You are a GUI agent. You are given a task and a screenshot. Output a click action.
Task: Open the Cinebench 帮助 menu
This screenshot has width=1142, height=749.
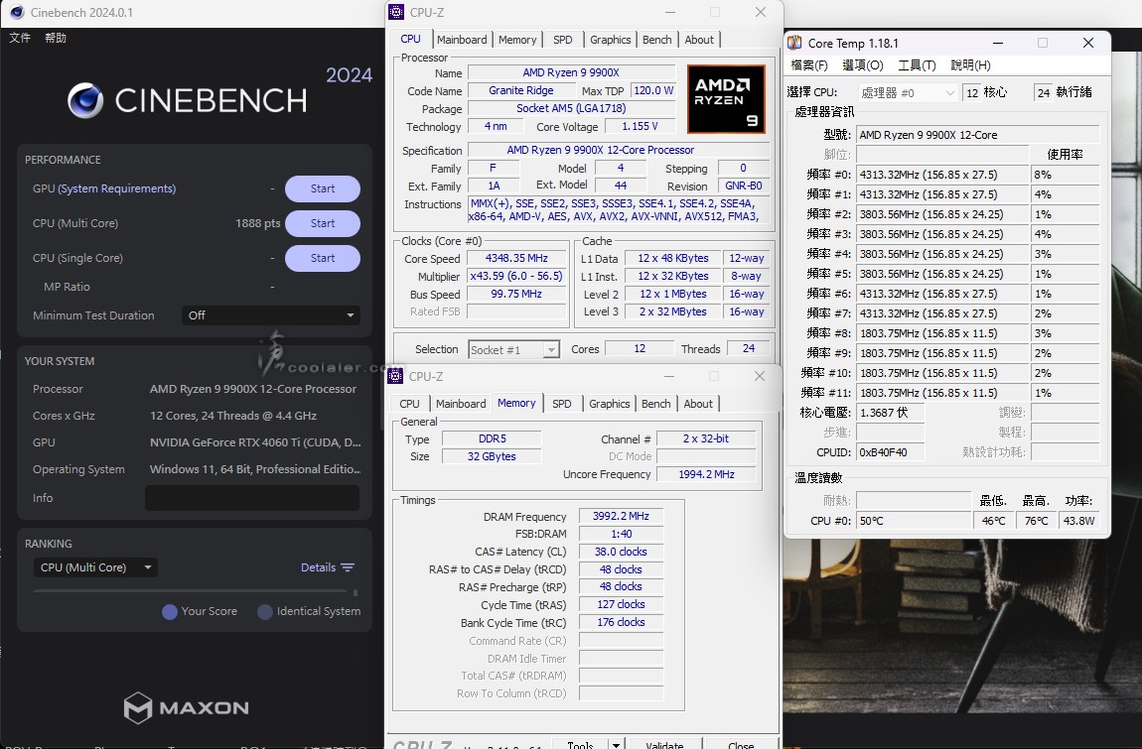tap(56, 38)
